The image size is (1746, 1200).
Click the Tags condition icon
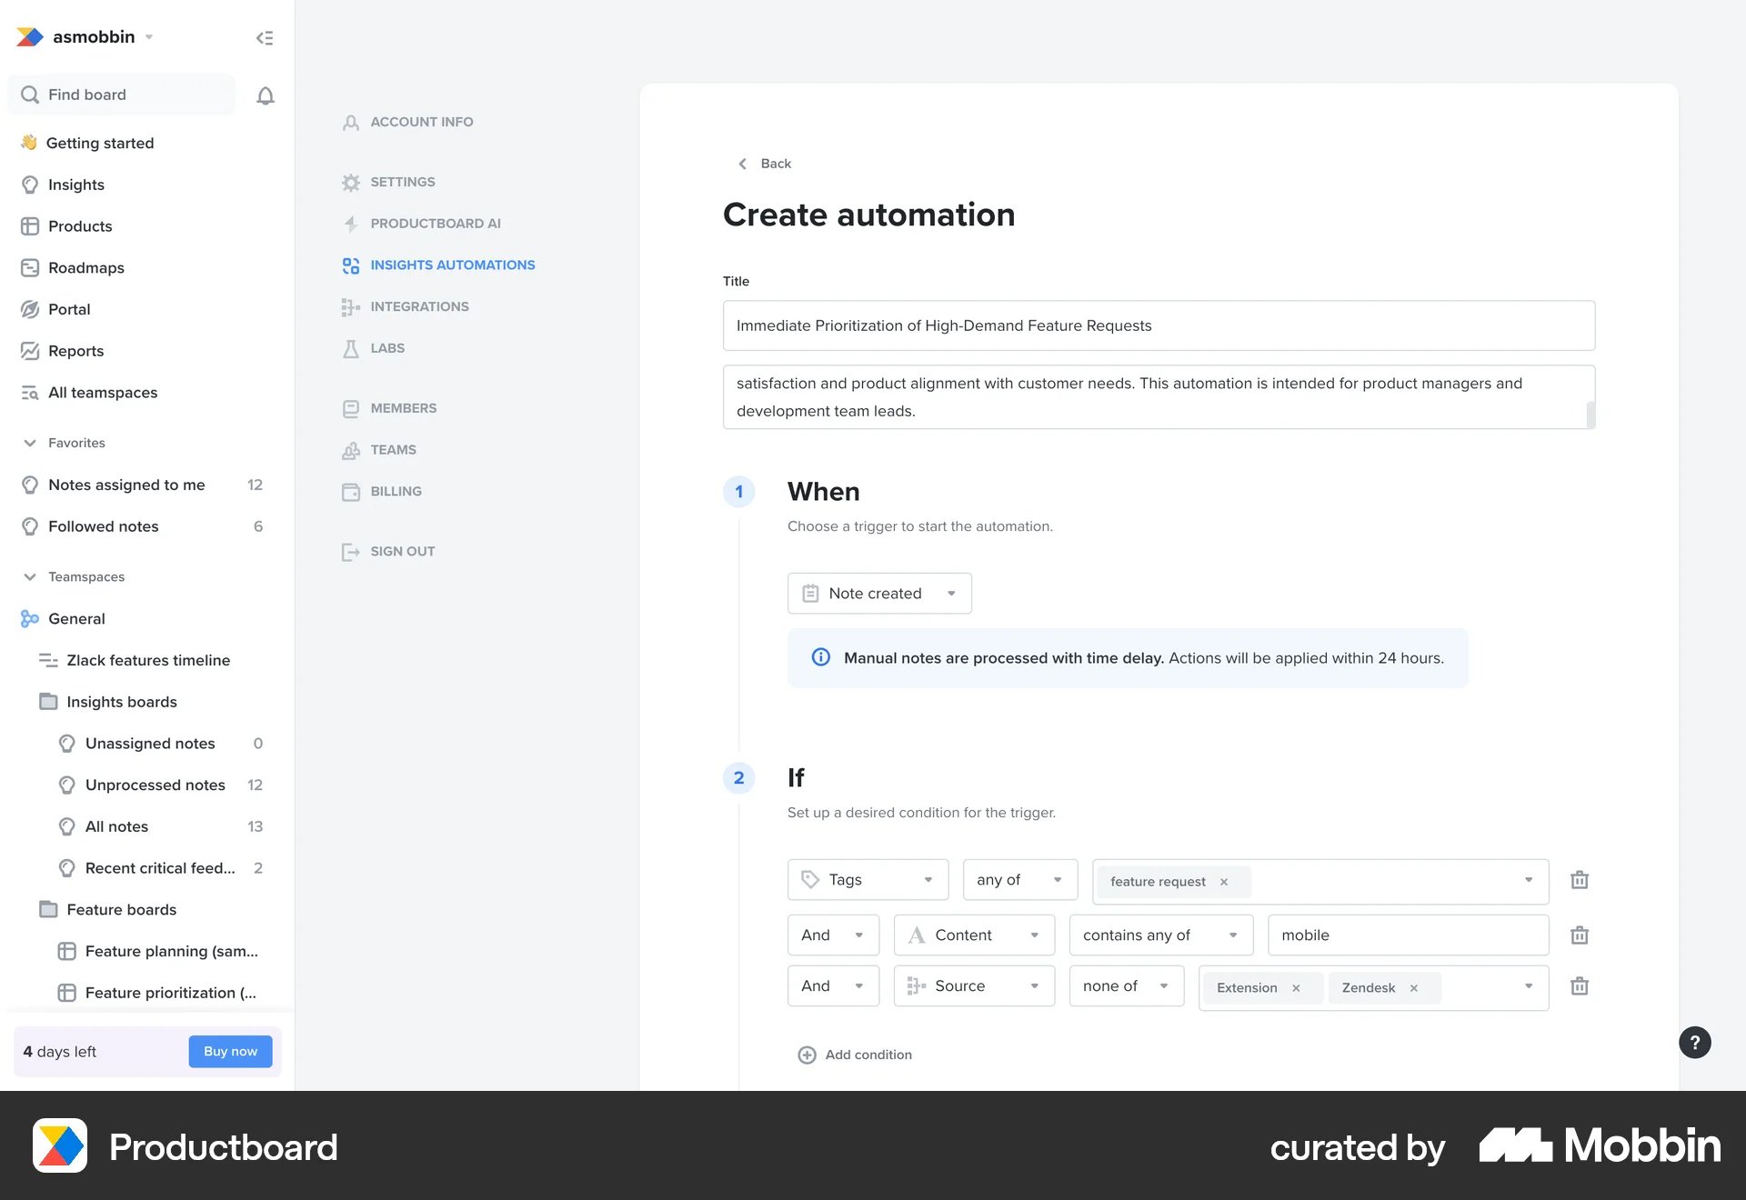pyautogui.click(x=812, y=879)
